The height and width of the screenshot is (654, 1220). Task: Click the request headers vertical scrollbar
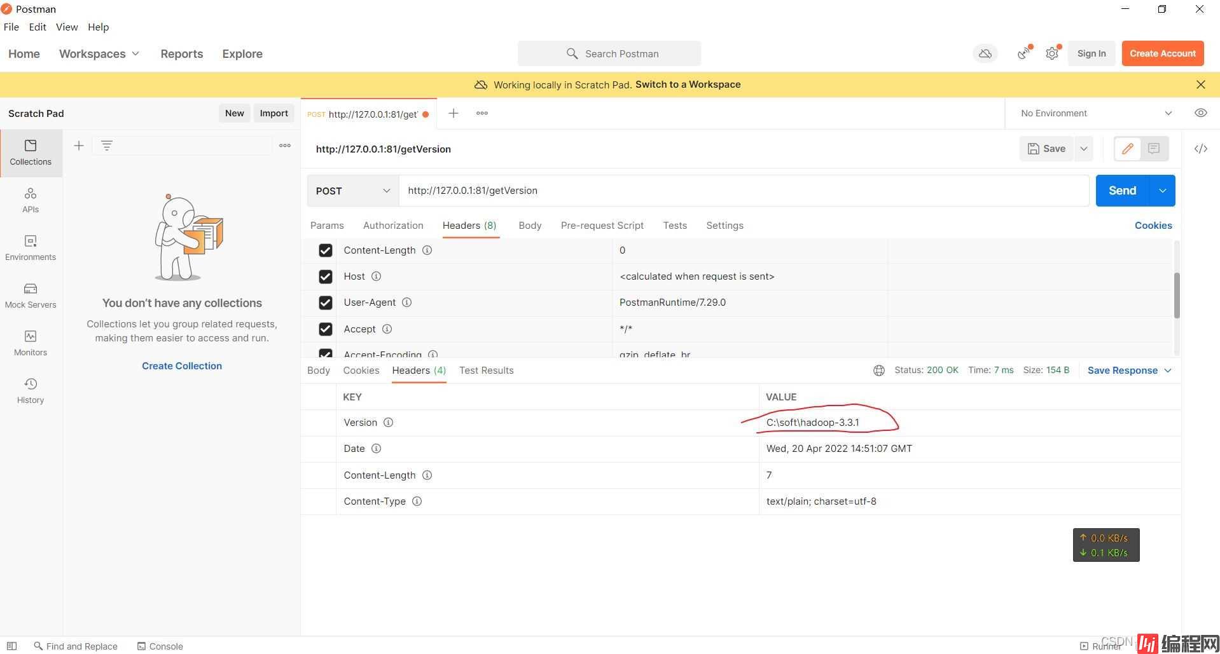point(1177,296)
